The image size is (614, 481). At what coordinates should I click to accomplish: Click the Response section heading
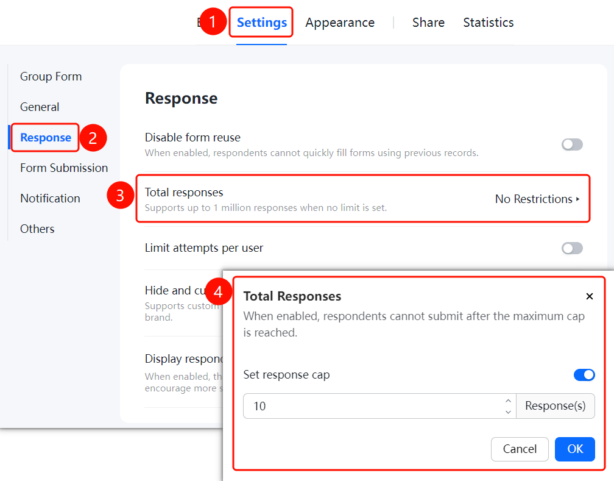pyautogui.click(x=181, y=98)
